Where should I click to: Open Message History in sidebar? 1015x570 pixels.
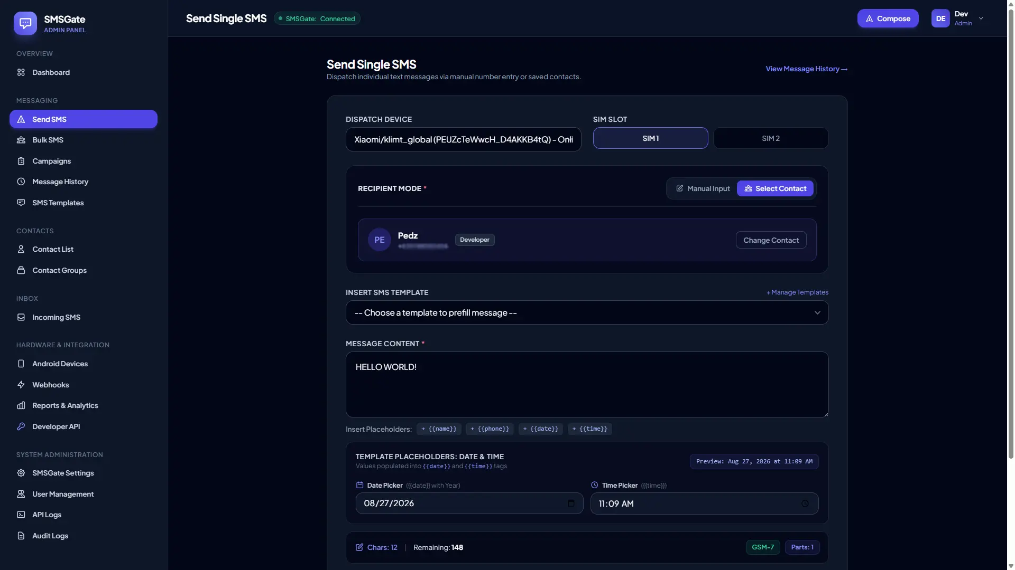pyautogui.click(x=84, y=182)
